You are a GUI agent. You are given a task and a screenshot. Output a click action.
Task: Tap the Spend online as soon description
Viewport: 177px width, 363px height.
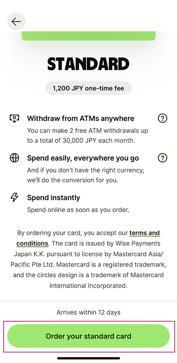coord(78,210)
